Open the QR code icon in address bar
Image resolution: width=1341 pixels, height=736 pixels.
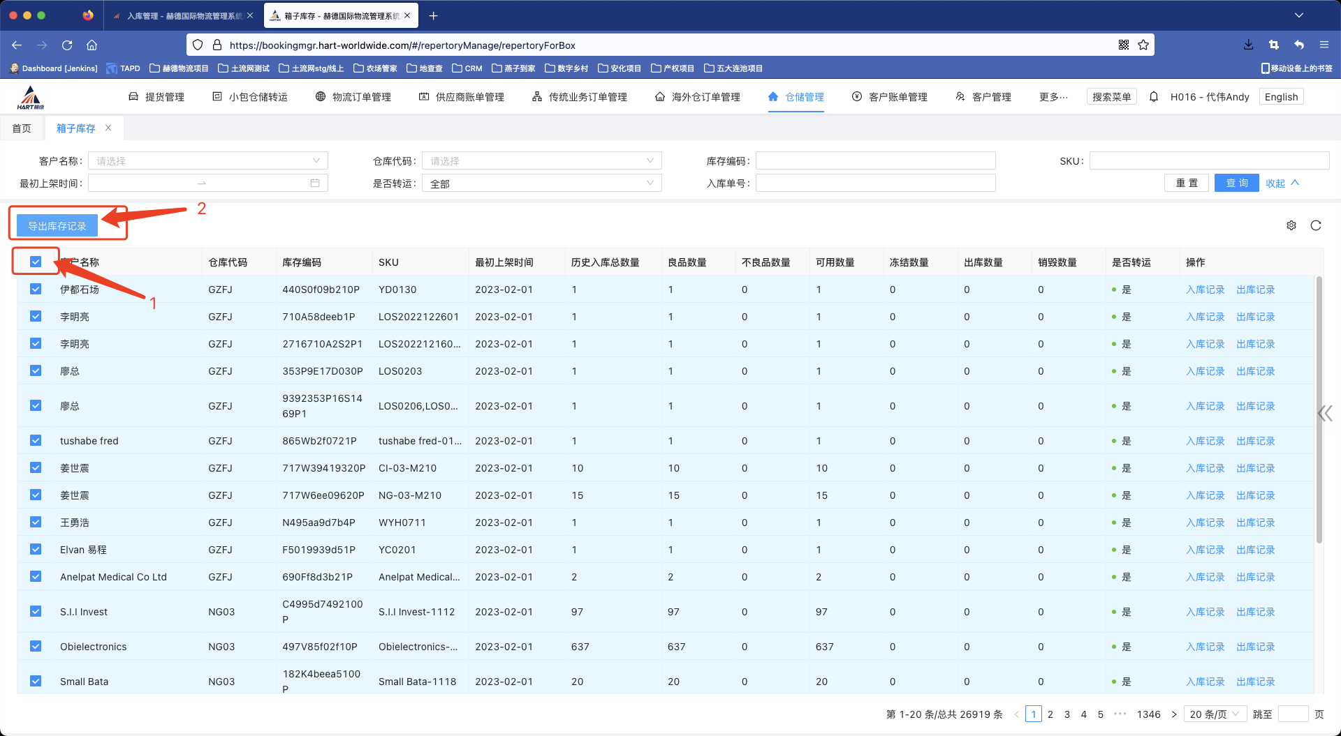pos(1124,45)
